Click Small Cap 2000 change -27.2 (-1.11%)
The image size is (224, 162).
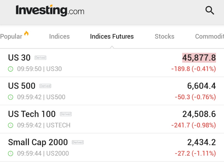195,153
